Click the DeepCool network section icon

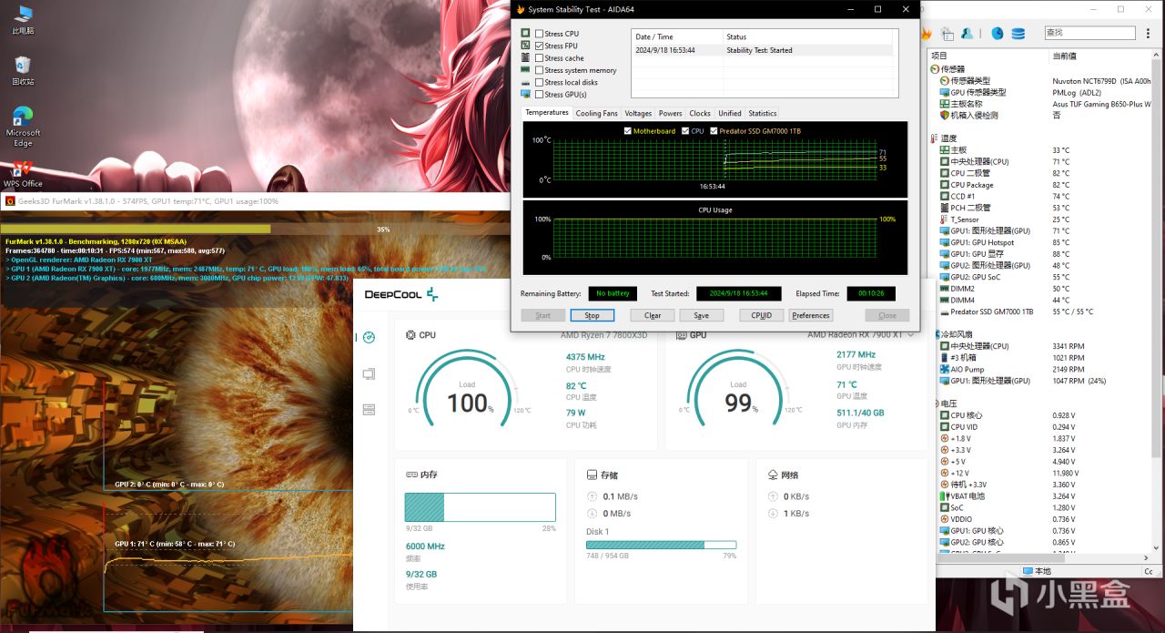pos(773,475)
